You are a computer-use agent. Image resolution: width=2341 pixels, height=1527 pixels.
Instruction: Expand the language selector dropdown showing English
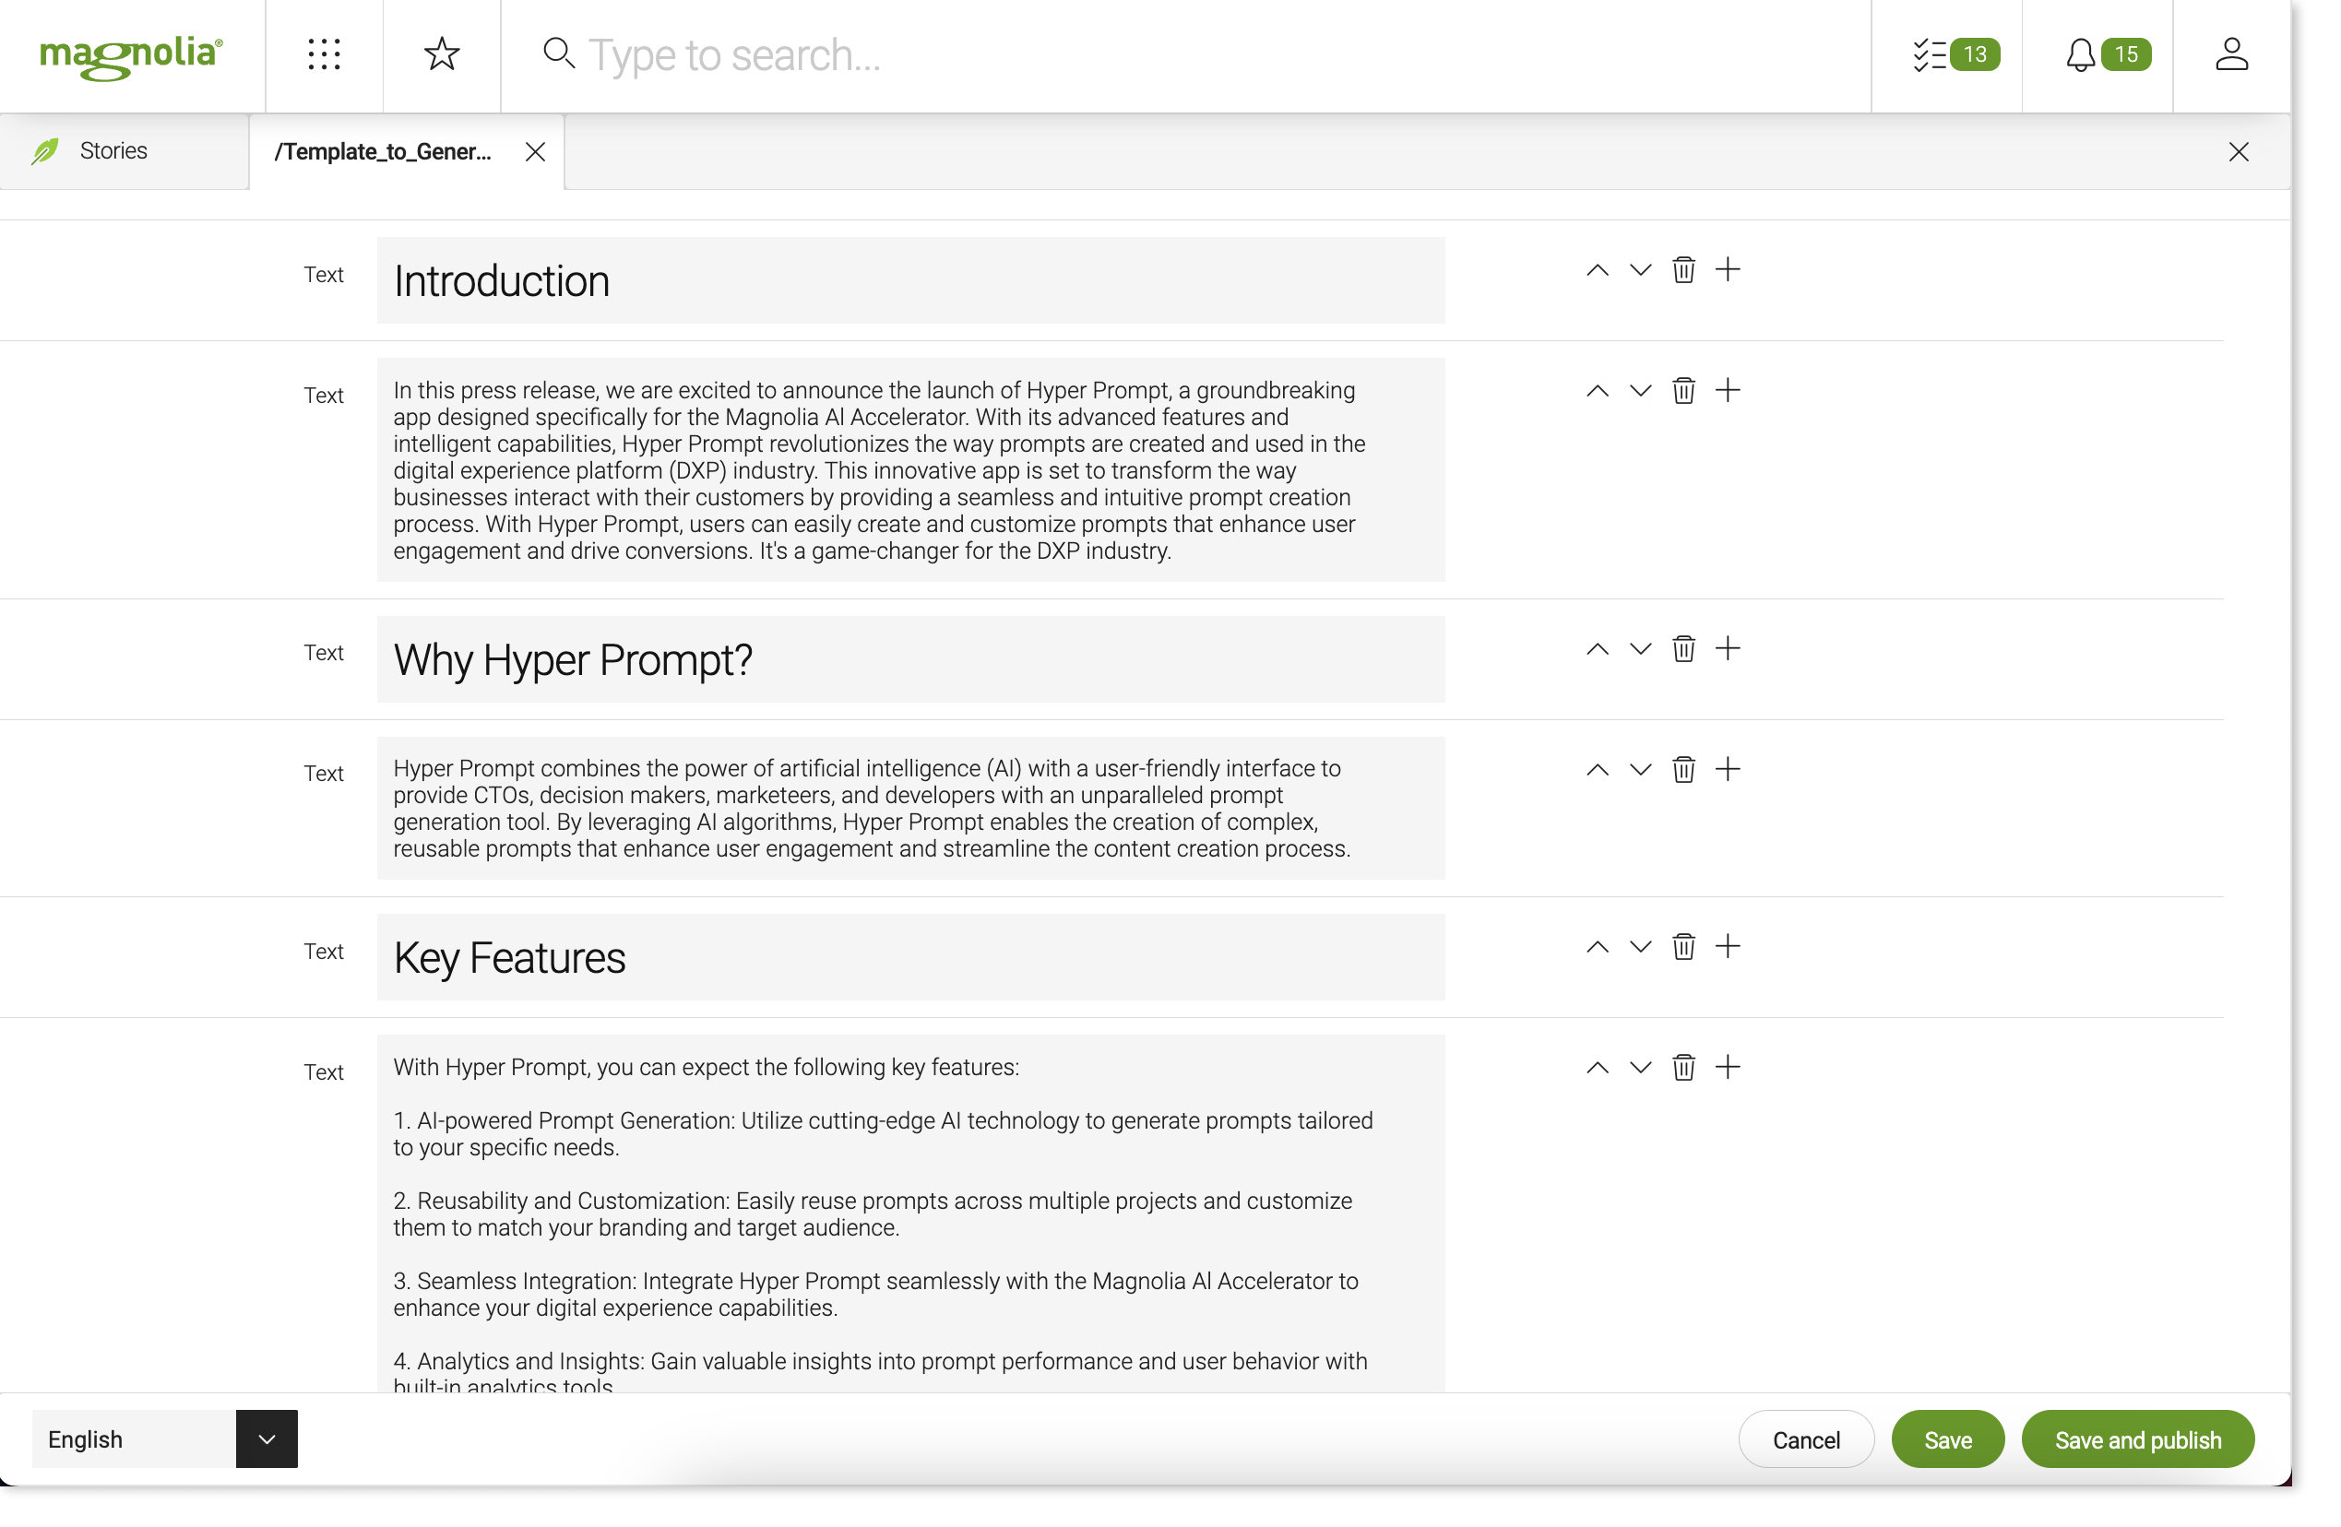point(267,1438)
